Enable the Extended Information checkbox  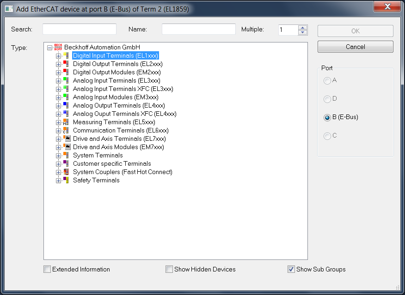(47, 269)
